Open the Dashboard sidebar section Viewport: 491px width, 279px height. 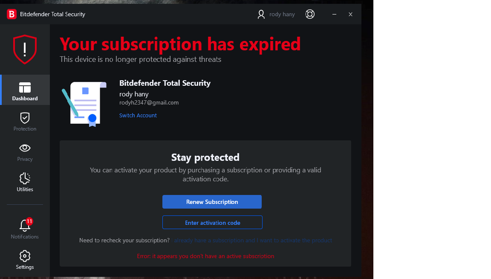[25, 90]
